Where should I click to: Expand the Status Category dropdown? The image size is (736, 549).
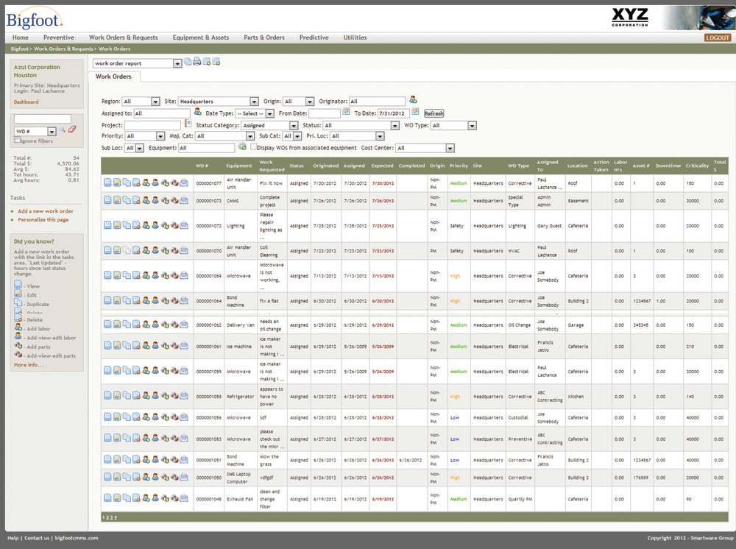(294, 125)
